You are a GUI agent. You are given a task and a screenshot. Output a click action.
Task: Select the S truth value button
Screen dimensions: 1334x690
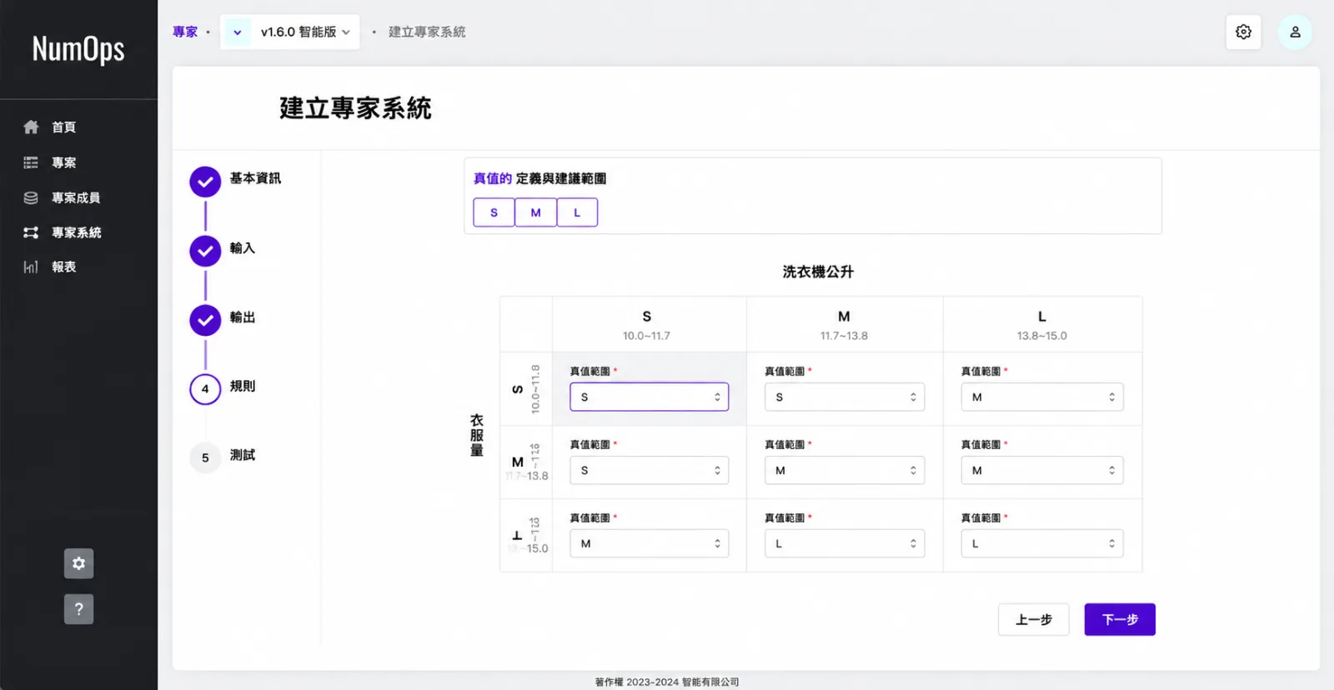tap(494, 212)
